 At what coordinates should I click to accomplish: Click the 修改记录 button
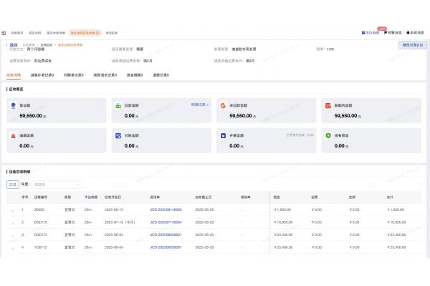point(412,44)
